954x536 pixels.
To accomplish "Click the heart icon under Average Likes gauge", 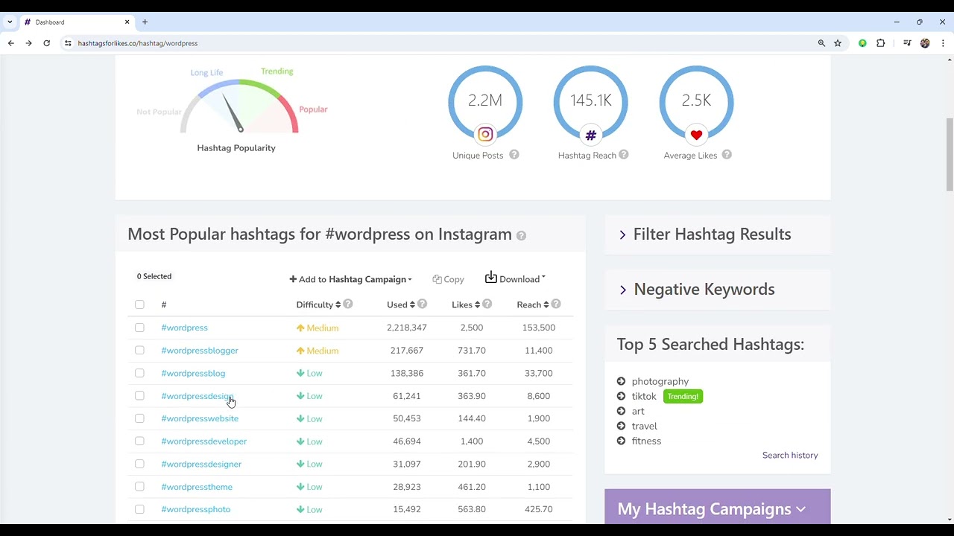I will [x=696, y=135].
